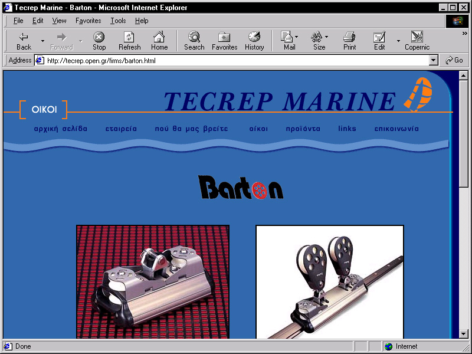Reload the page with Refresh
The width and height of the screenshot is (472, 354).
129,41
